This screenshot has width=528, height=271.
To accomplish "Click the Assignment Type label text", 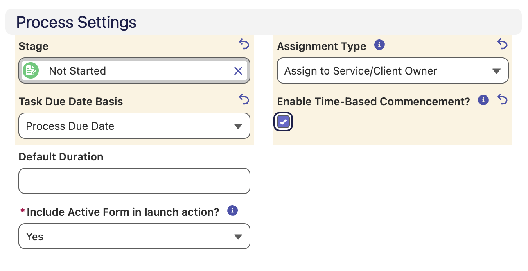I will pos(322,46).
